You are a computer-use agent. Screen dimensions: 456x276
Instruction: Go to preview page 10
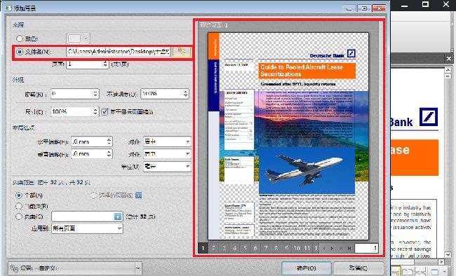[297, 248]
